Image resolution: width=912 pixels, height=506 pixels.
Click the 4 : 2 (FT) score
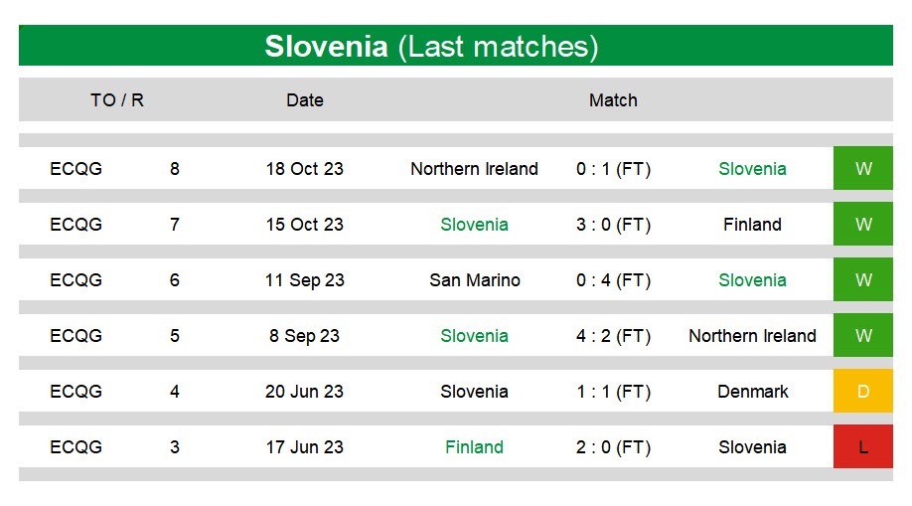[613, 336]
